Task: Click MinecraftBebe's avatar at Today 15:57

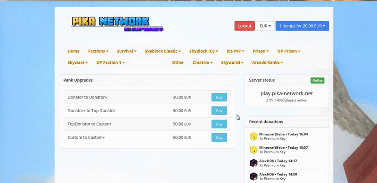Action: (x=254, y=150)
